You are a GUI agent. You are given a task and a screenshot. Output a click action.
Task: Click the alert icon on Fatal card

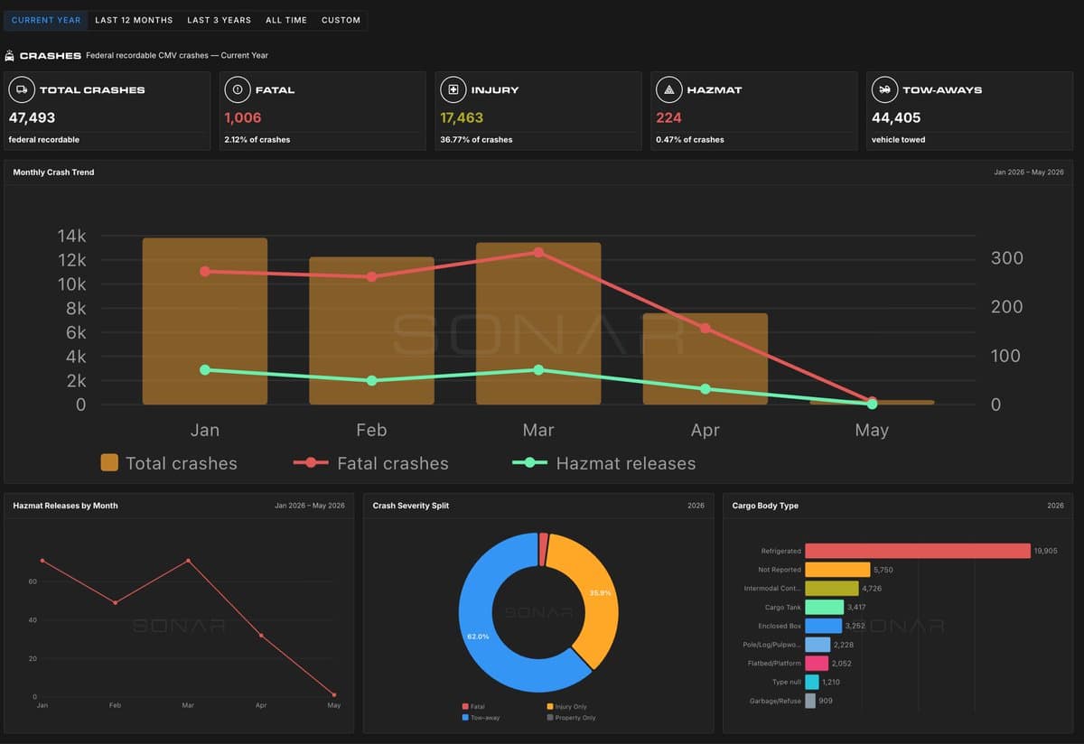(x=237, y=89)
